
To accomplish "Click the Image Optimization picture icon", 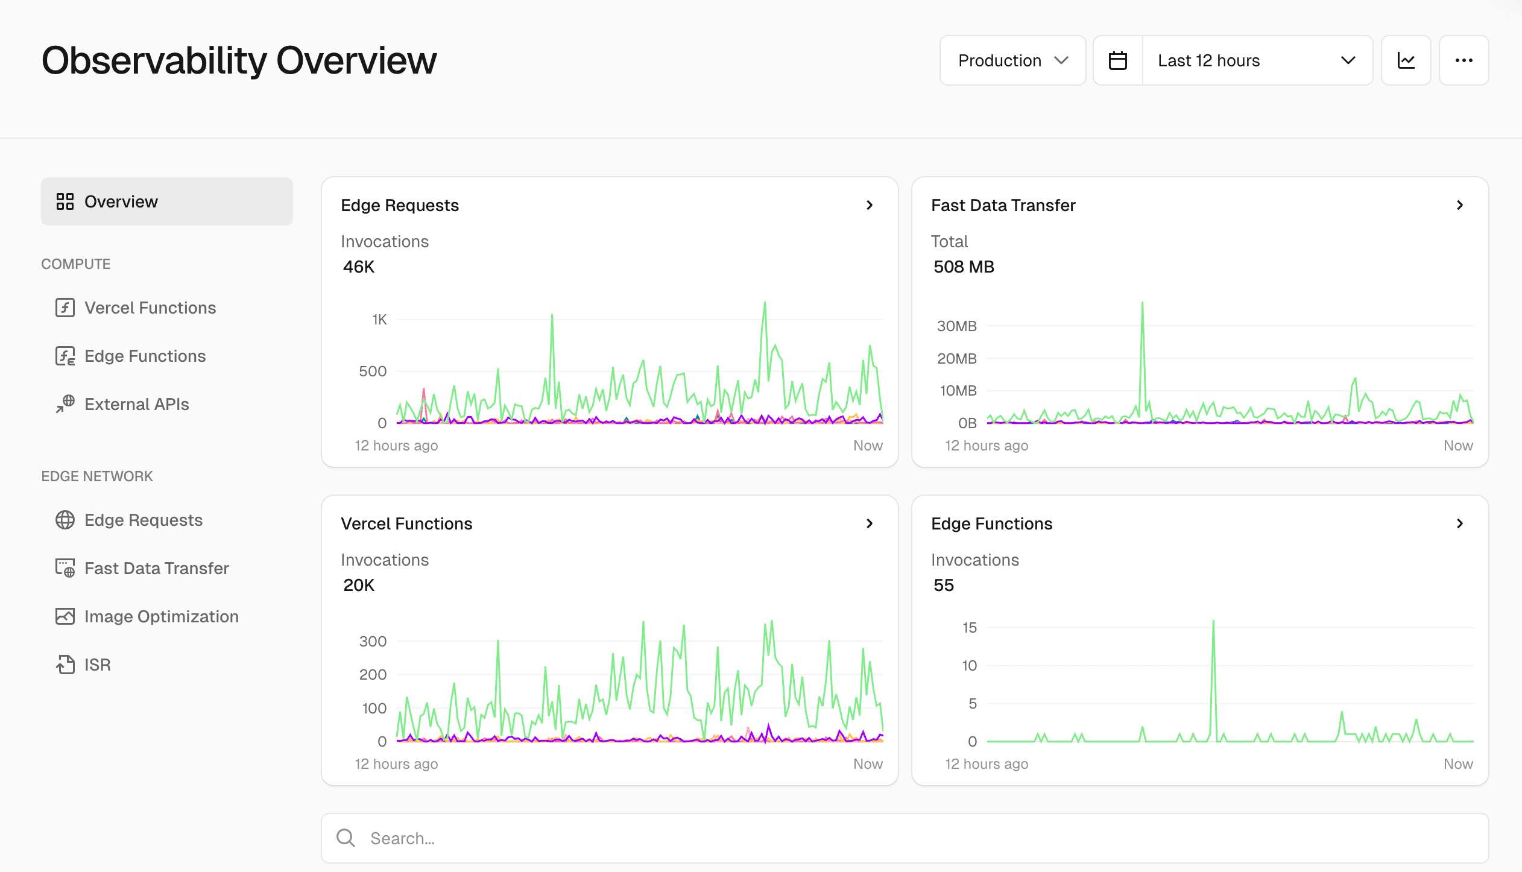I will [x=65, y=616].
